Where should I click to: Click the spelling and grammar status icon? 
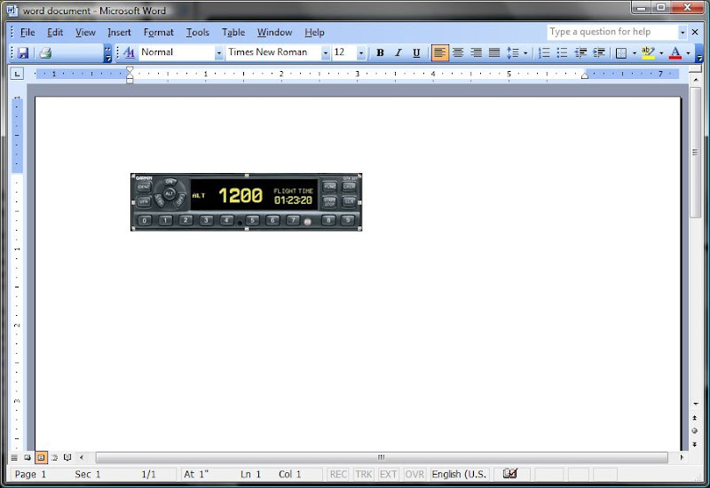pyautogui.click(x=510, y=475)
